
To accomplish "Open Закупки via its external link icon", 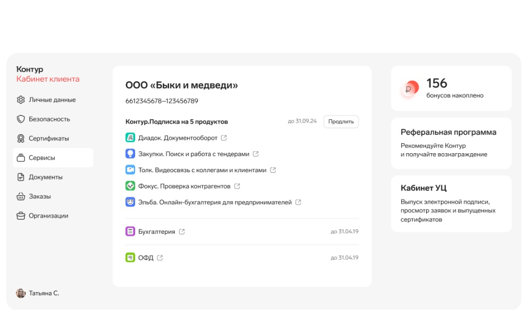I will pyautogui.click(x=255, y=154).
